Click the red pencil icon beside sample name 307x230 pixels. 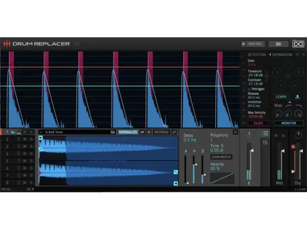coord(41,132)
